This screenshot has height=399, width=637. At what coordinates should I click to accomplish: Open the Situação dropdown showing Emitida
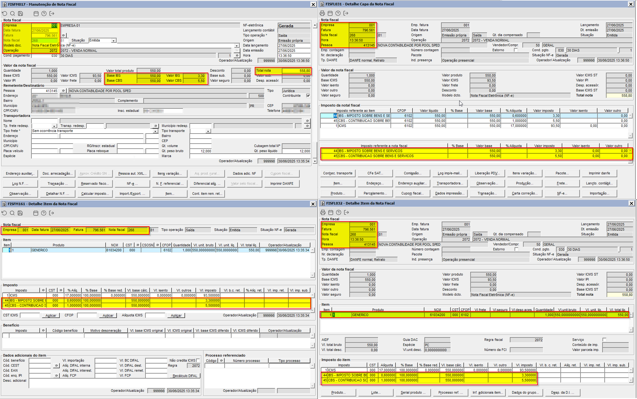coord(113,41)
